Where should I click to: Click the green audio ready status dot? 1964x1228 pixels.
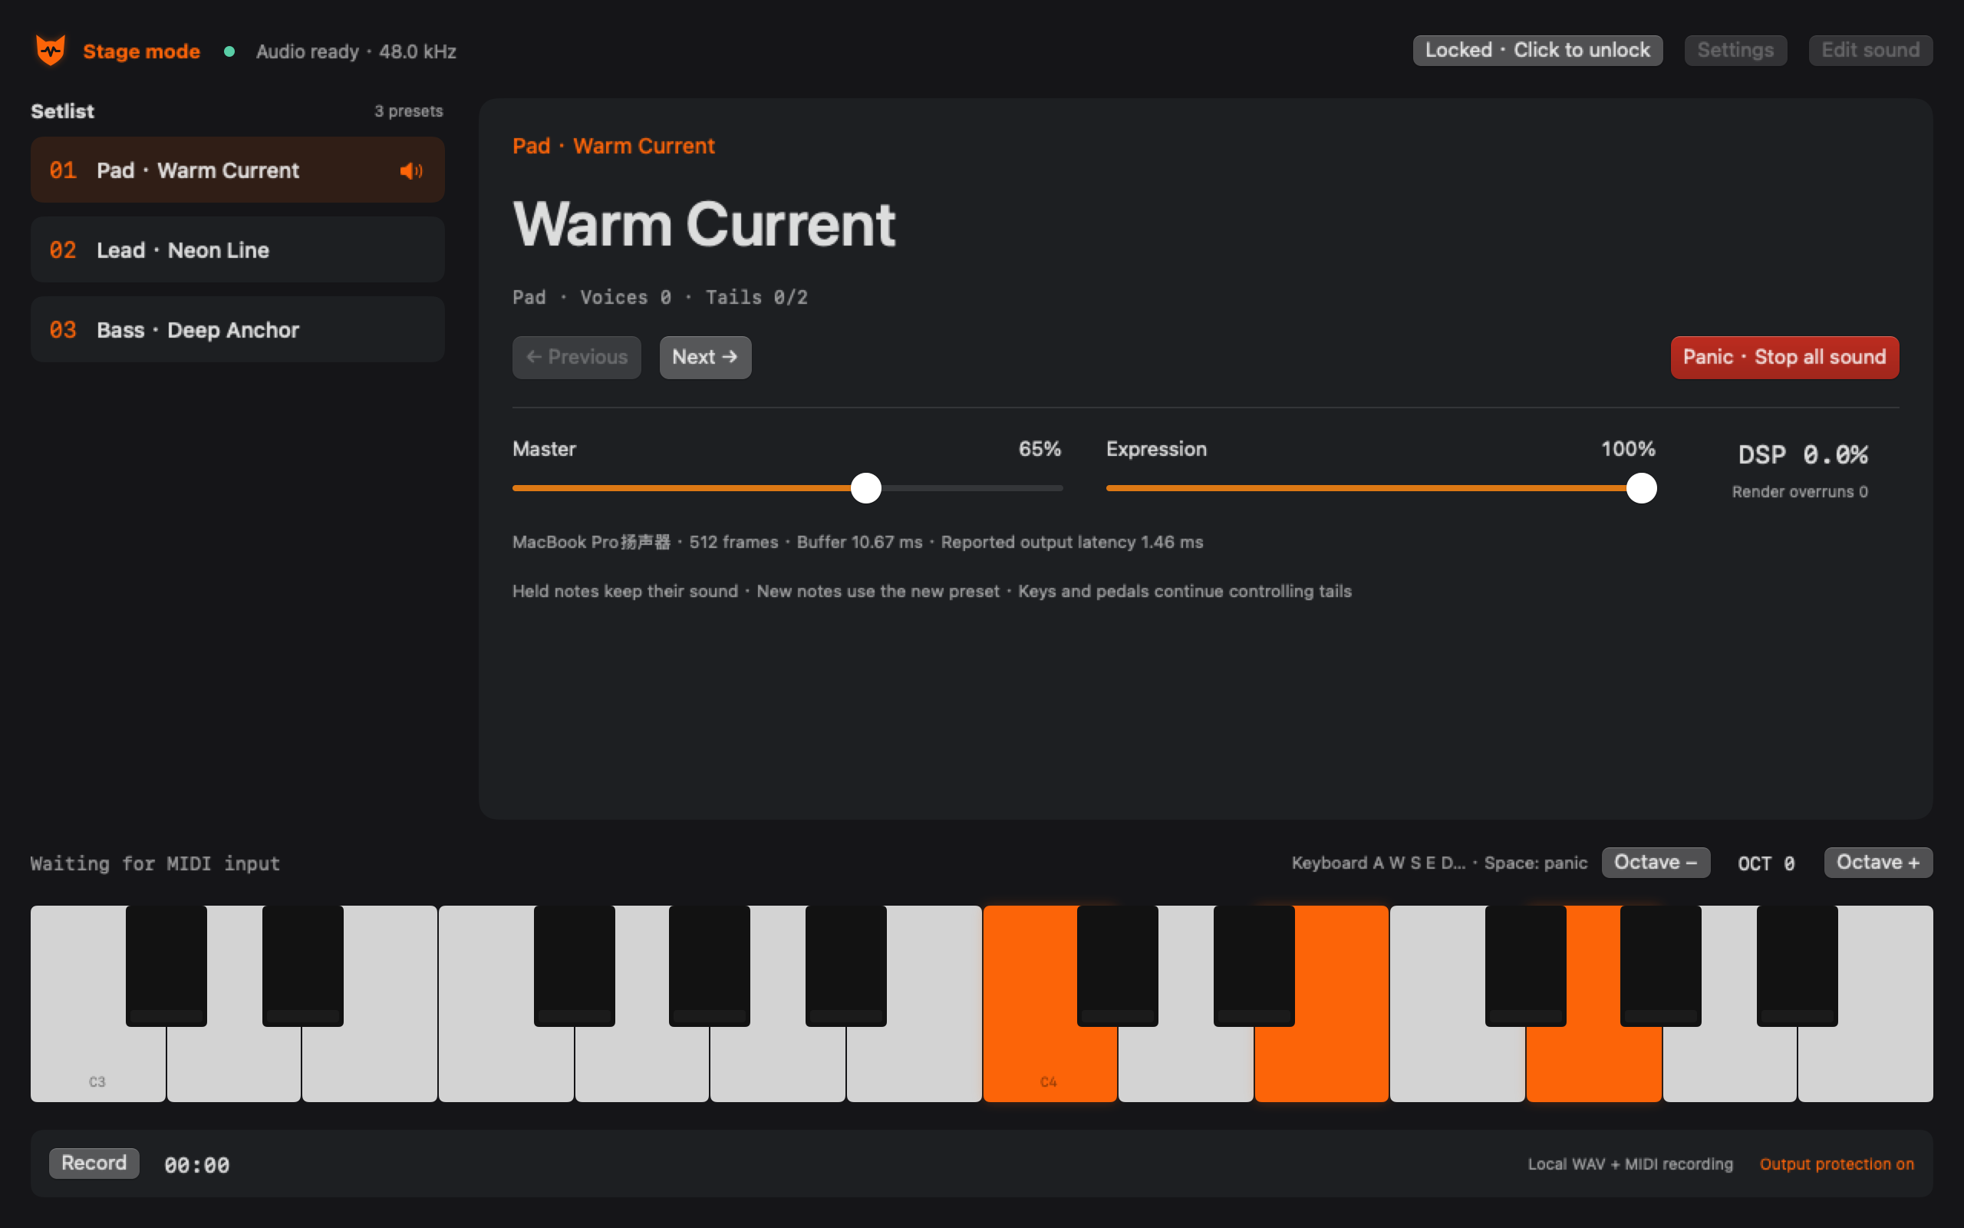[x=229, y=51]
